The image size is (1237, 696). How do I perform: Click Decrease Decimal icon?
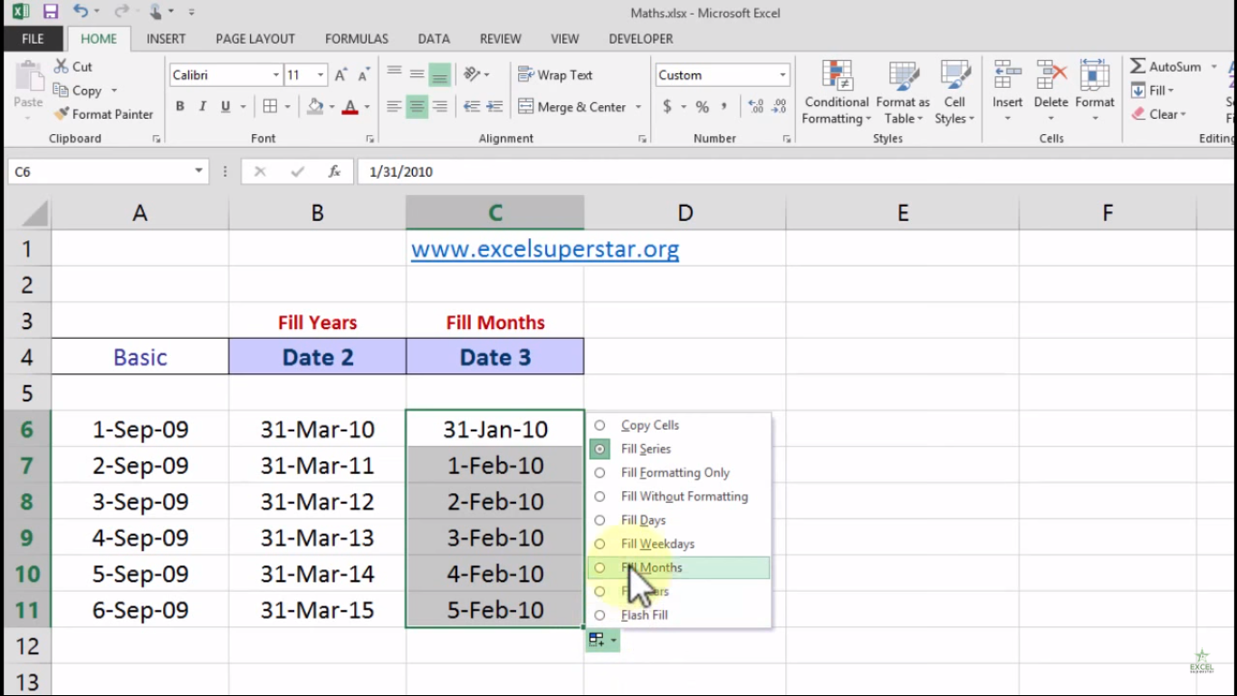coord(780,107)
